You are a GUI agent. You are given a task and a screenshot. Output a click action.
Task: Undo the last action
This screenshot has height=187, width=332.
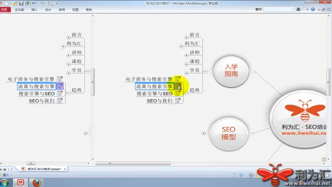tap(34, 3)
